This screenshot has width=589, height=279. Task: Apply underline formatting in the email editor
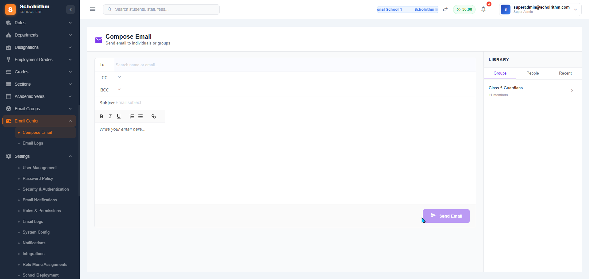[x=119, y=116]
